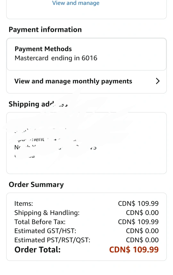Tap the Items amount CDN$ 109.99
This screenshot has height=275, width=173.
138,204
